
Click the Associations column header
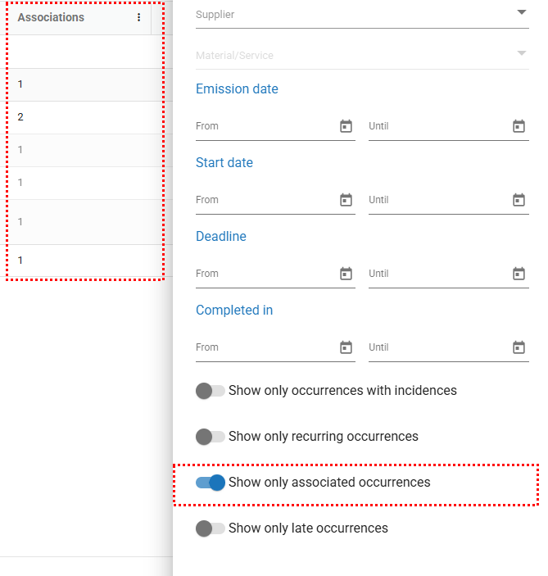[x=51, y=17]
